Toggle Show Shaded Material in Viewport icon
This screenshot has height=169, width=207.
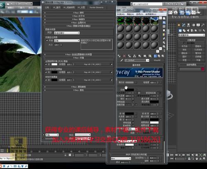pos(150,56)
